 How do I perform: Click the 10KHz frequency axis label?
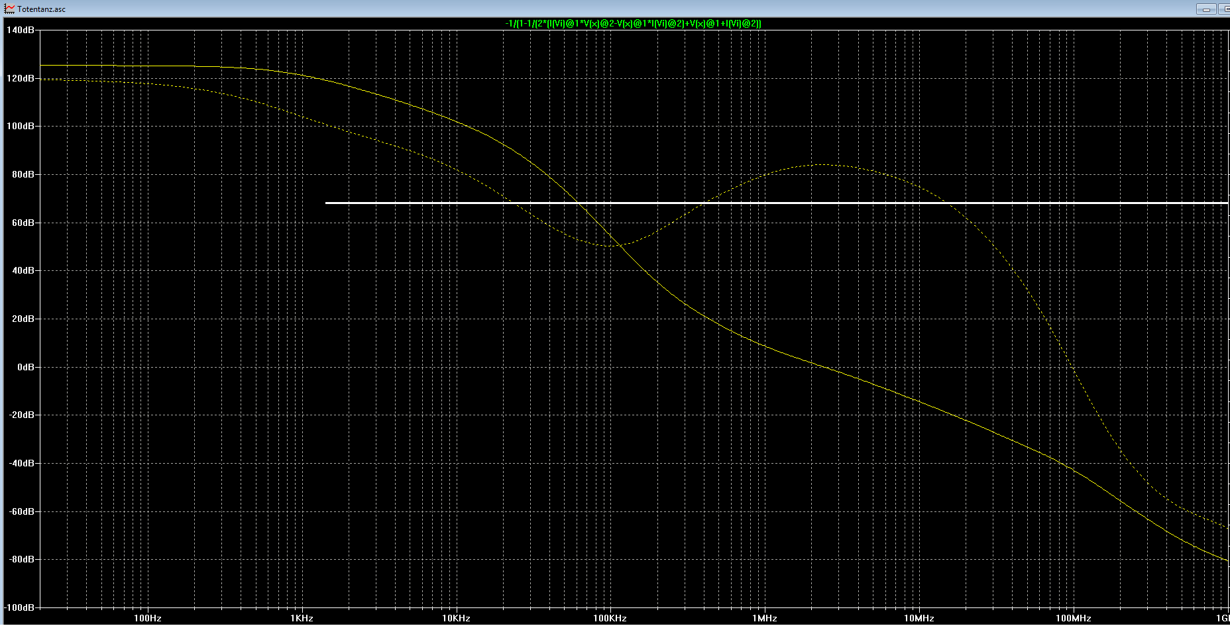tap(456, 618)
